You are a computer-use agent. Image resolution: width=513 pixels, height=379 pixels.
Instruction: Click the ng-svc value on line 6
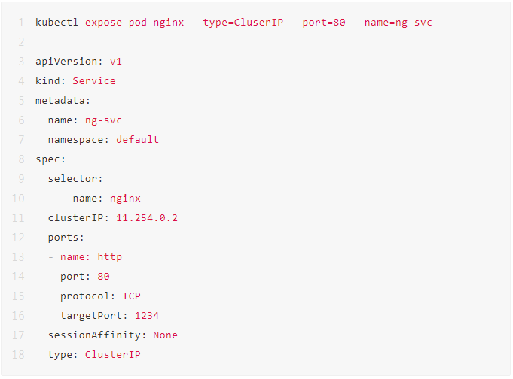[x=103, y=120]
